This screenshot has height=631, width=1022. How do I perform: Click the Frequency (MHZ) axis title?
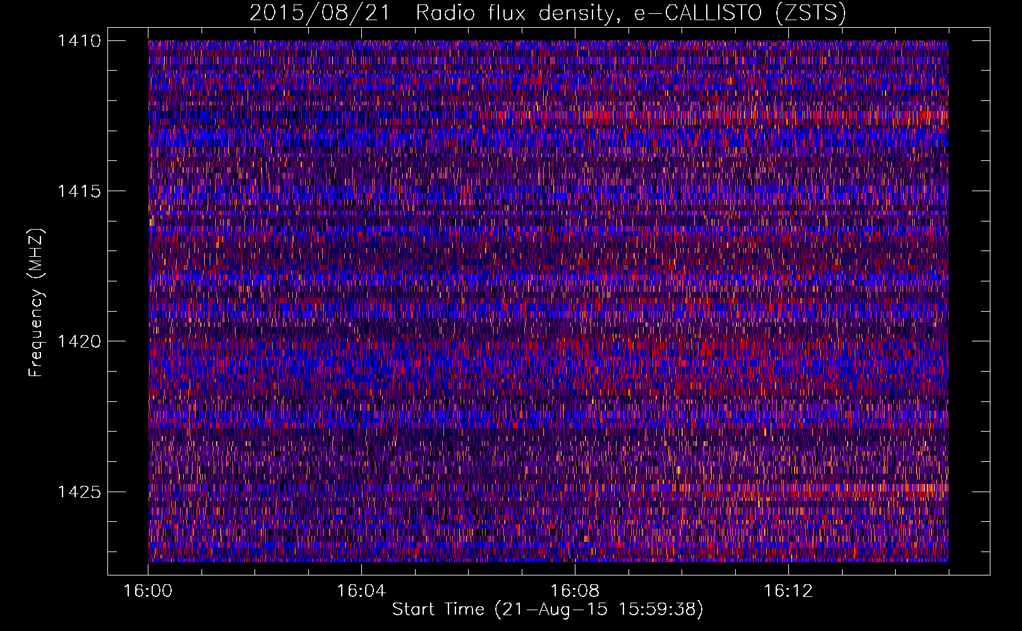click(x=37, y=303)
